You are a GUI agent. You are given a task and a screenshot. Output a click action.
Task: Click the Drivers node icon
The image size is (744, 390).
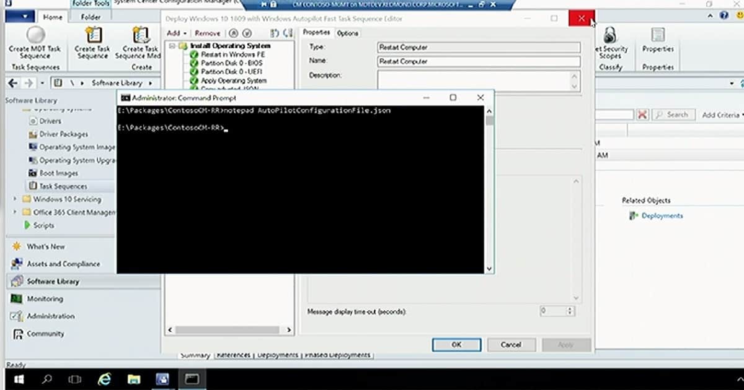coord(33,121)
